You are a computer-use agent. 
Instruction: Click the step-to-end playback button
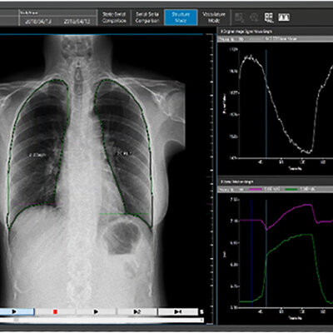pos(178,312)
